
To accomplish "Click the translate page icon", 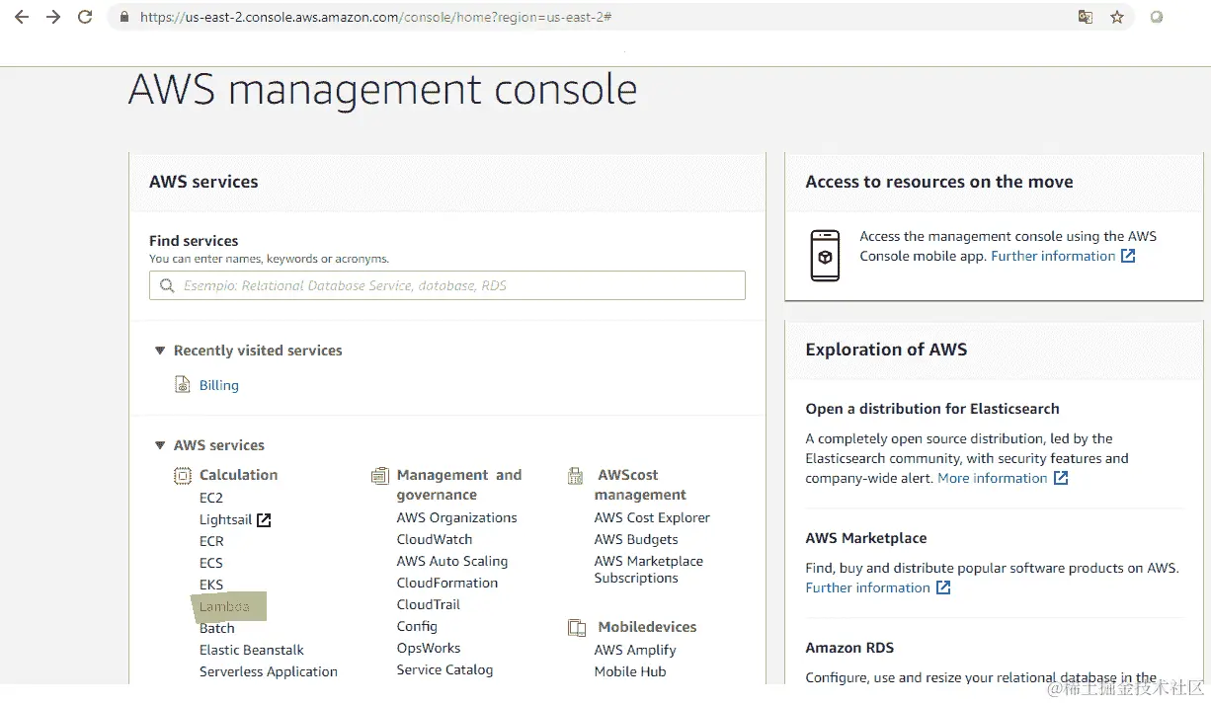I will (1086, 17).
